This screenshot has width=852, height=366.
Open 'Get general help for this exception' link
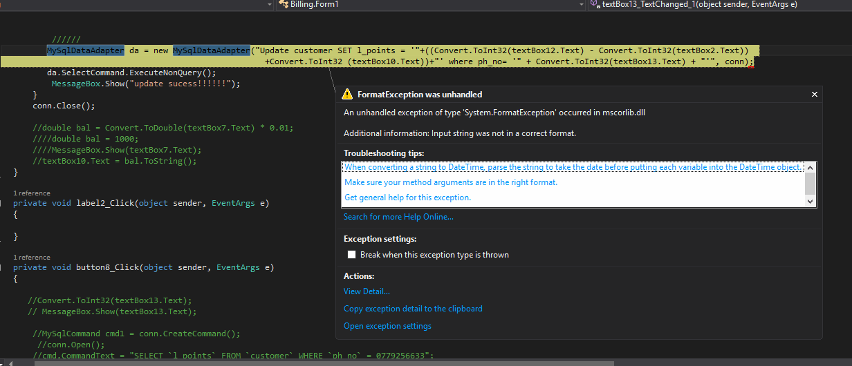click(x=407, y=198)
